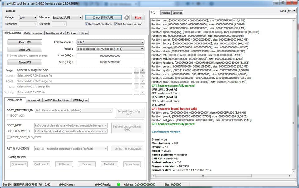Click the Read UFS button
The image size is (299, 188).
point(25,42)
